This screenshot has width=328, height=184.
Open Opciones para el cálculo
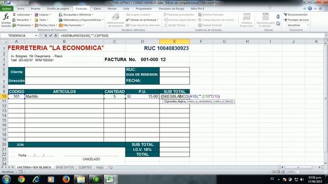point(265,20)
